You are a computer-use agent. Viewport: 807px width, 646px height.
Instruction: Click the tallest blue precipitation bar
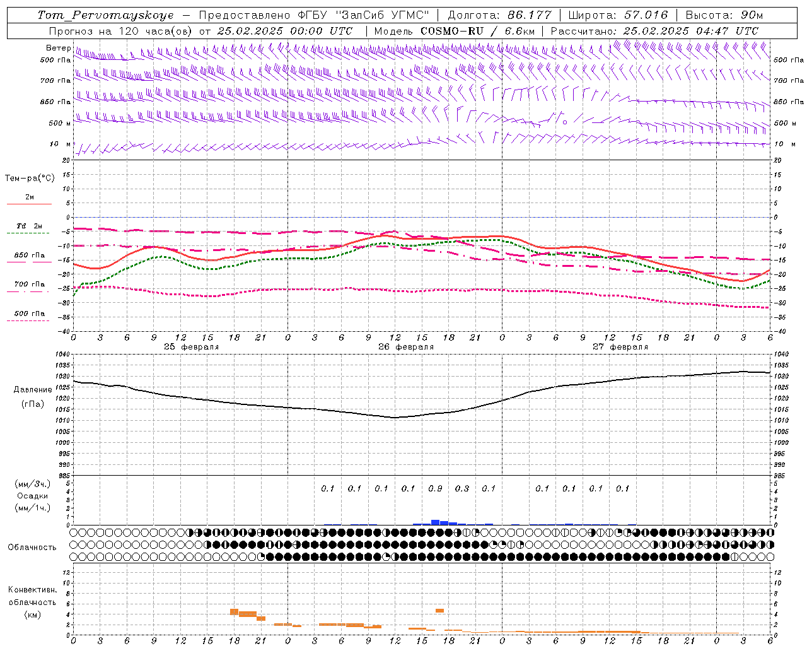[x=435, y=522]
